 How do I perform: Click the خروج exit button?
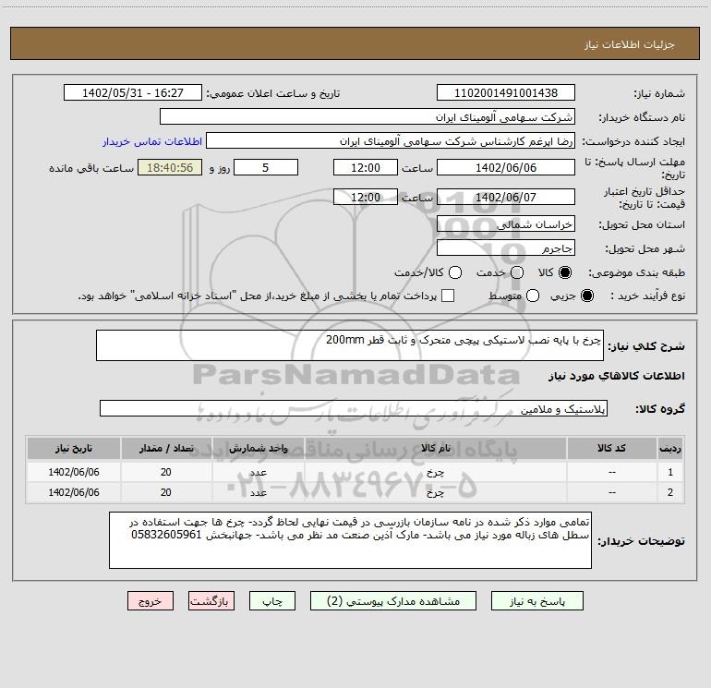click(151, 601)
